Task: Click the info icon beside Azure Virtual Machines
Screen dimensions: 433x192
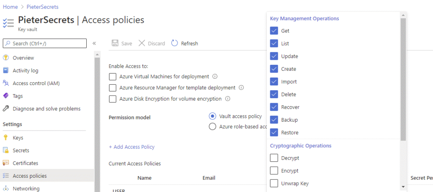Action: 215,77
